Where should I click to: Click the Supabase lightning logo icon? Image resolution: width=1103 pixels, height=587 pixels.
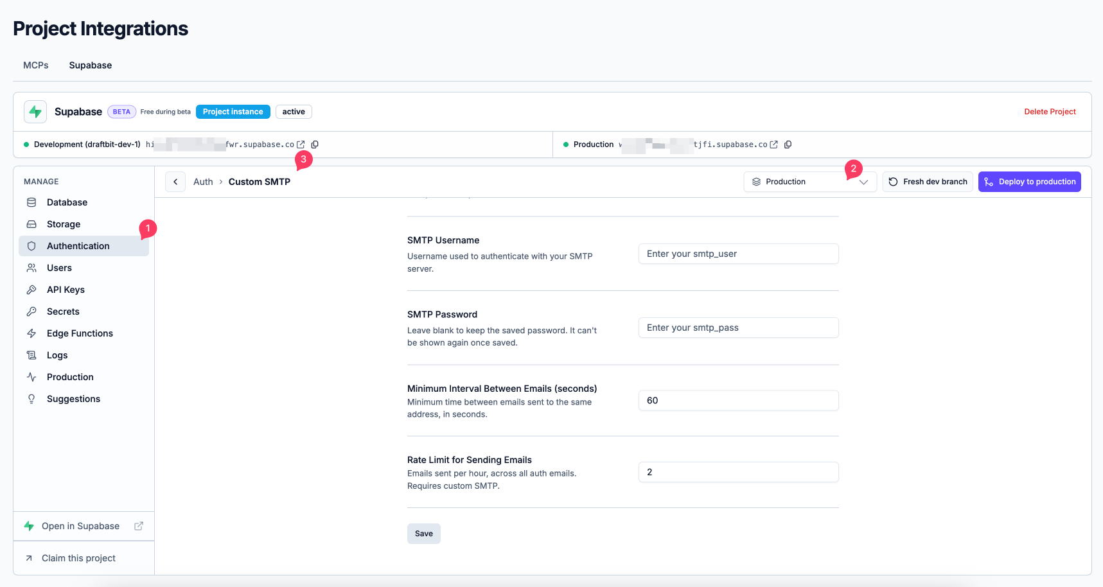coord(35,112)
